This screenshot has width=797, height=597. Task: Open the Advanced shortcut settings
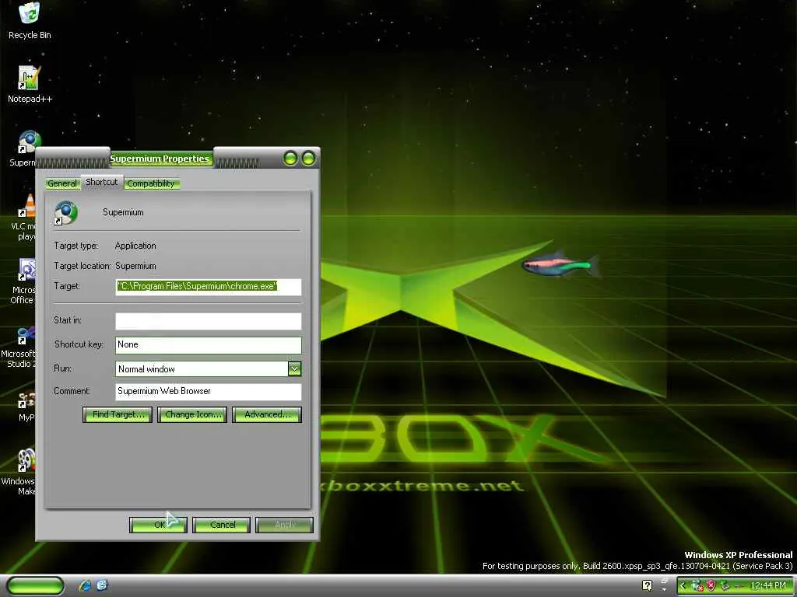[x=267, y=414]
